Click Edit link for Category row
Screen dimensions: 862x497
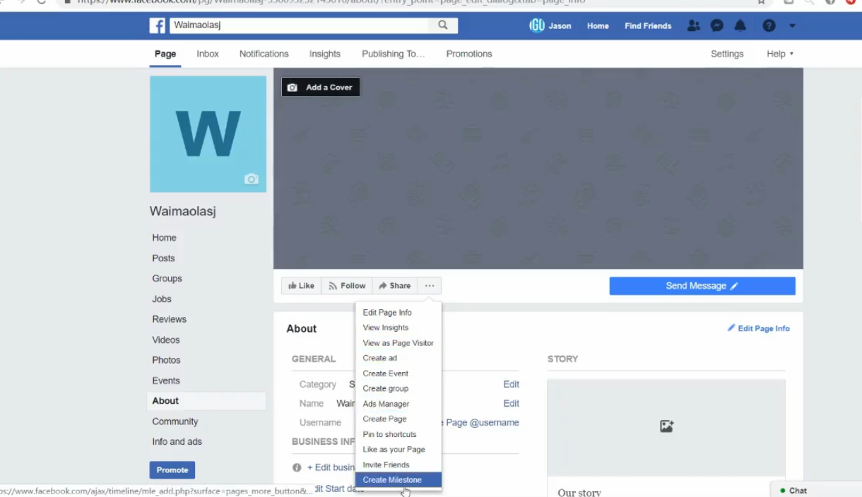coord(512,384)
